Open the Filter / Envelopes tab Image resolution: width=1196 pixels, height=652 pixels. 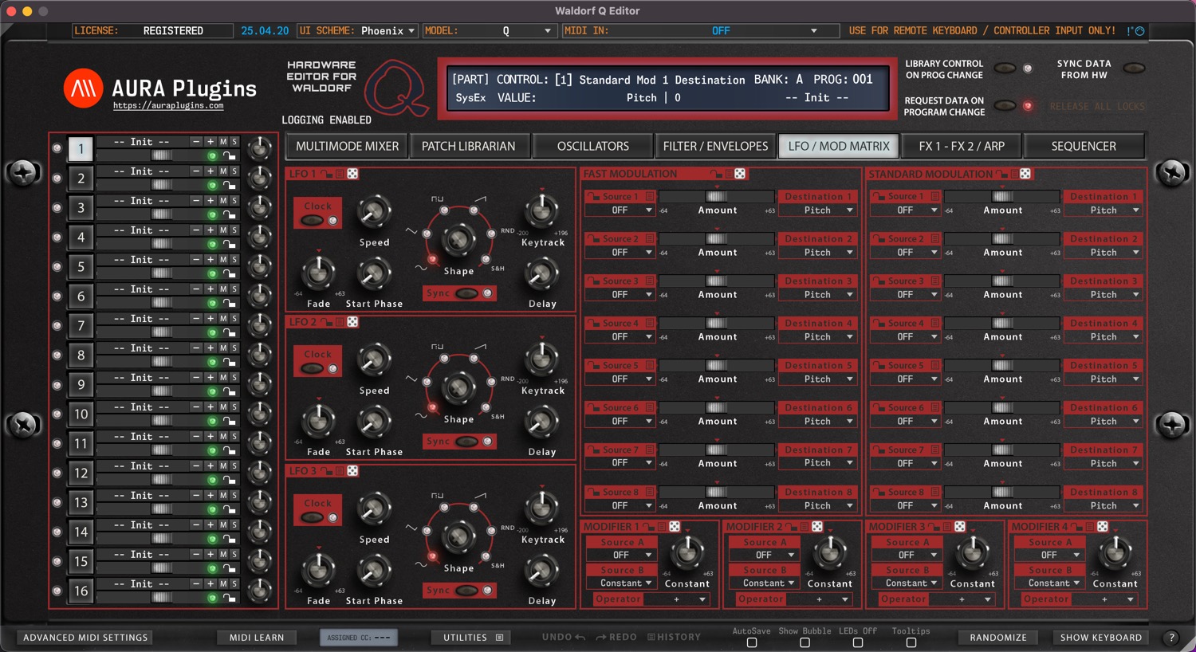tap(715, 146)
